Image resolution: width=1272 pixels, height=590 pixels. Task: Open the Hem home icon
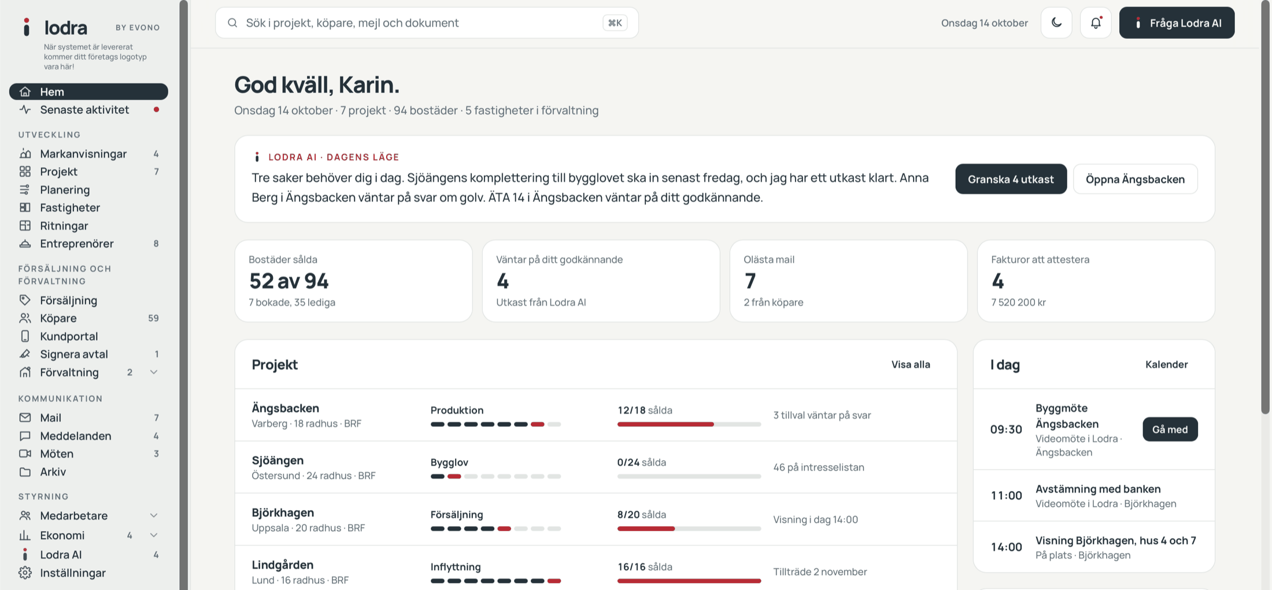25,91
